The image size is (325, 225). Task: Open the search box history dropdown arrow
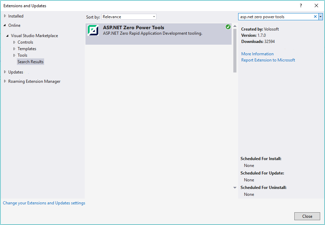click(321, 17)
